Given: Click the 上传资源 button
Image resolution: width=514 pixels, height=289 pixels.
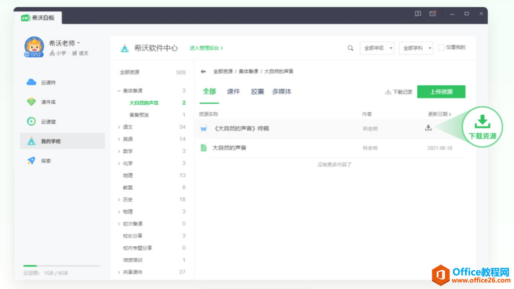Looking at the screenshot, I should [441, 92].
